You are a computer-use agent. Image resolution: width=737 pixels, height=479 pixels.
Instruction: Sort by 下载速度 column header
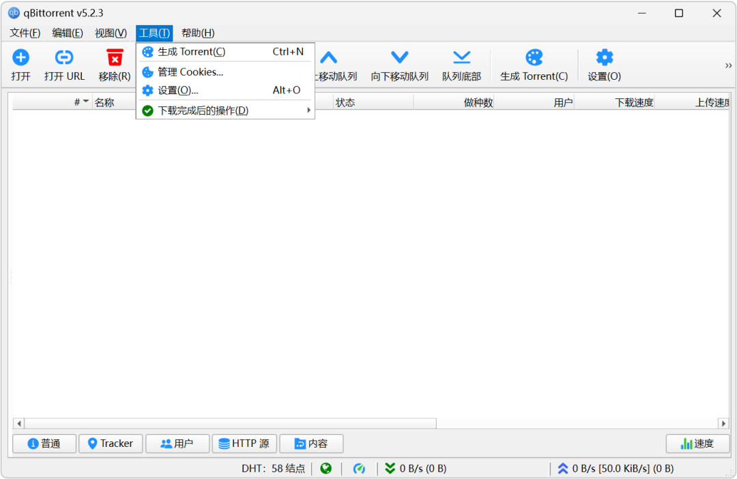click(x=615, y=102)
